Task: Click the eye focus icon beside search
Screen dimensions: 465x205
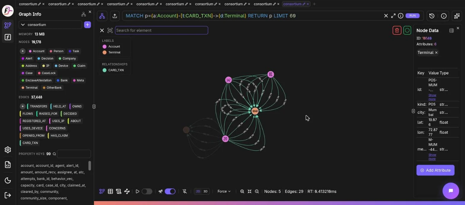Action: pos(110,30)
